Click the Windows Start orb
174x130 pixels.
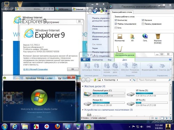[x=5, y=127]
